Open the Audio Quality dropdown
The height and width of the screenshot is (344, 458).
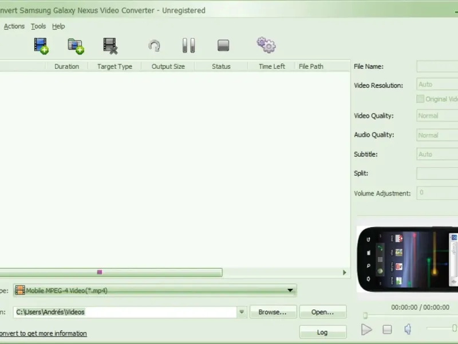pyautogui.click(x=437, y=135)
